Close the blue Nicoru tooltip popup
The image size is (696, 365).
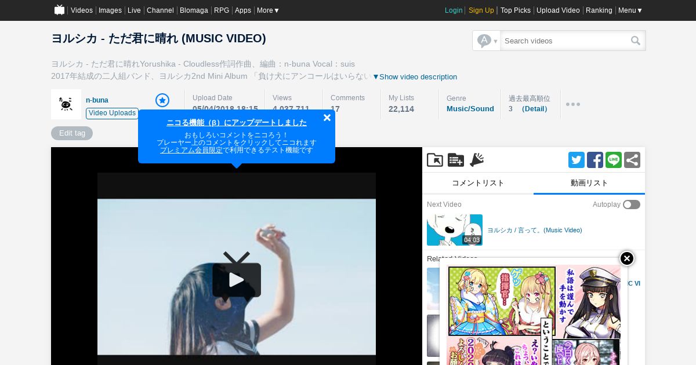(x=327, y=118)
